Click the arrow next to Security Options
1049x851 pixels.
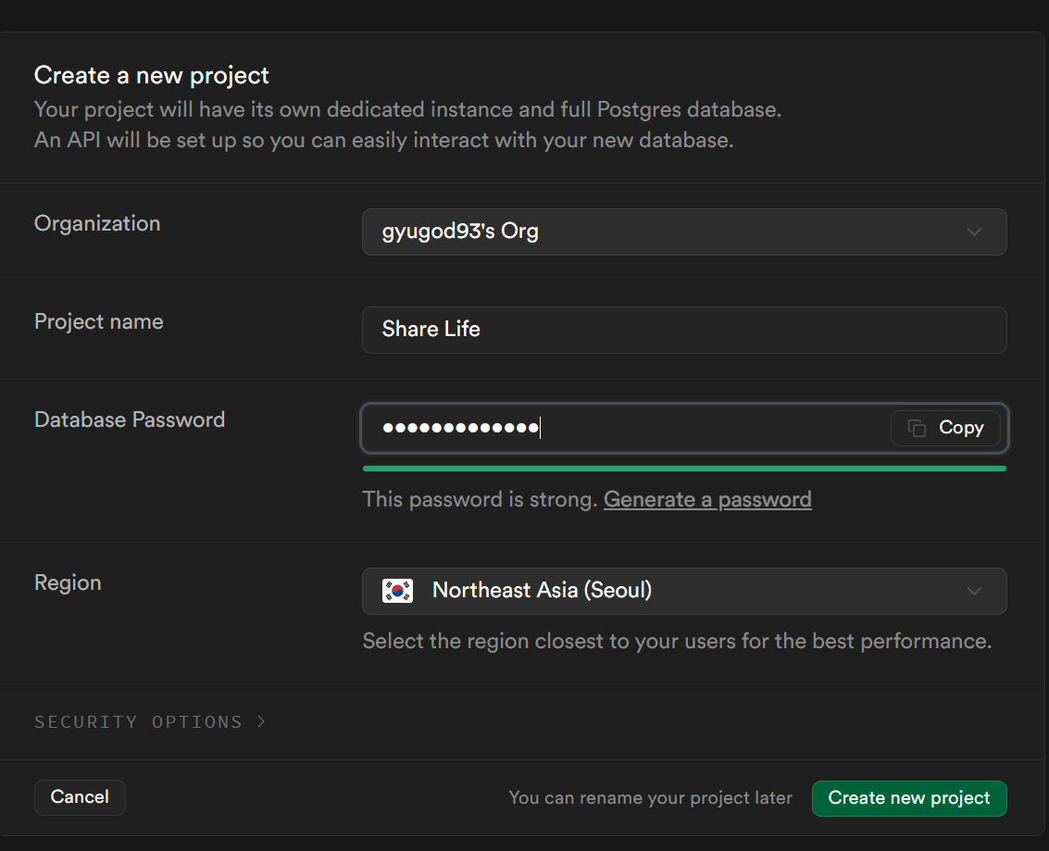261,721
